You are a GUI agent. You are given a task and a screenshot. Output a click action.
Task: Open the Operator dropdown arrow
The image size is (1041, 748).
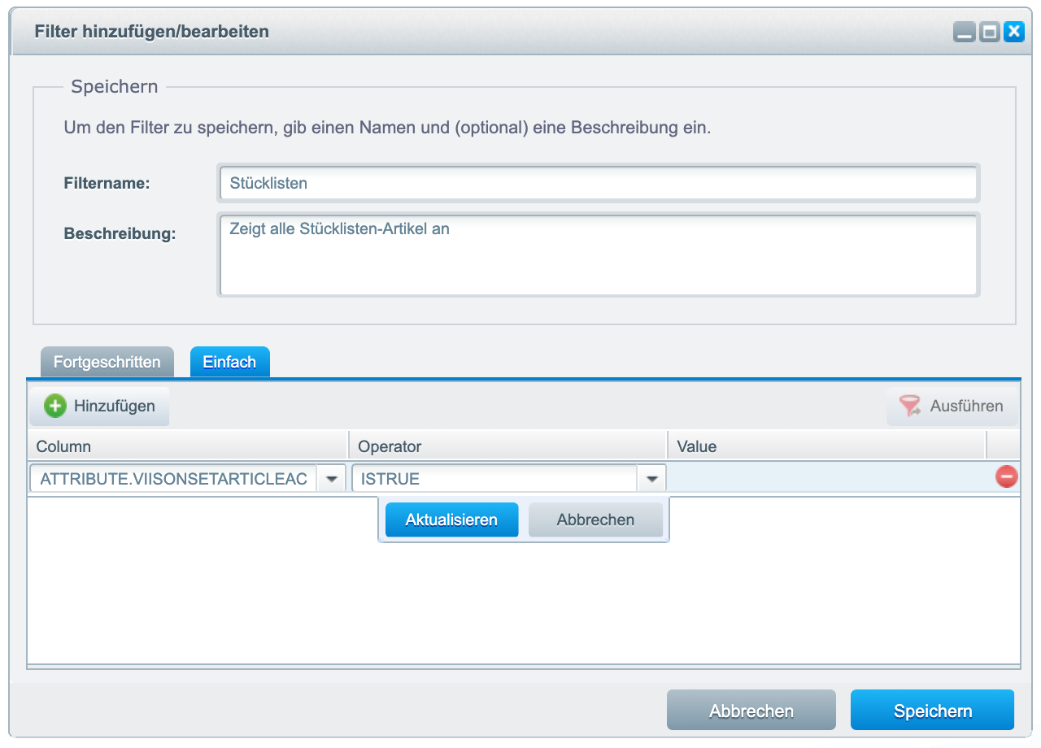pos(651,479)
